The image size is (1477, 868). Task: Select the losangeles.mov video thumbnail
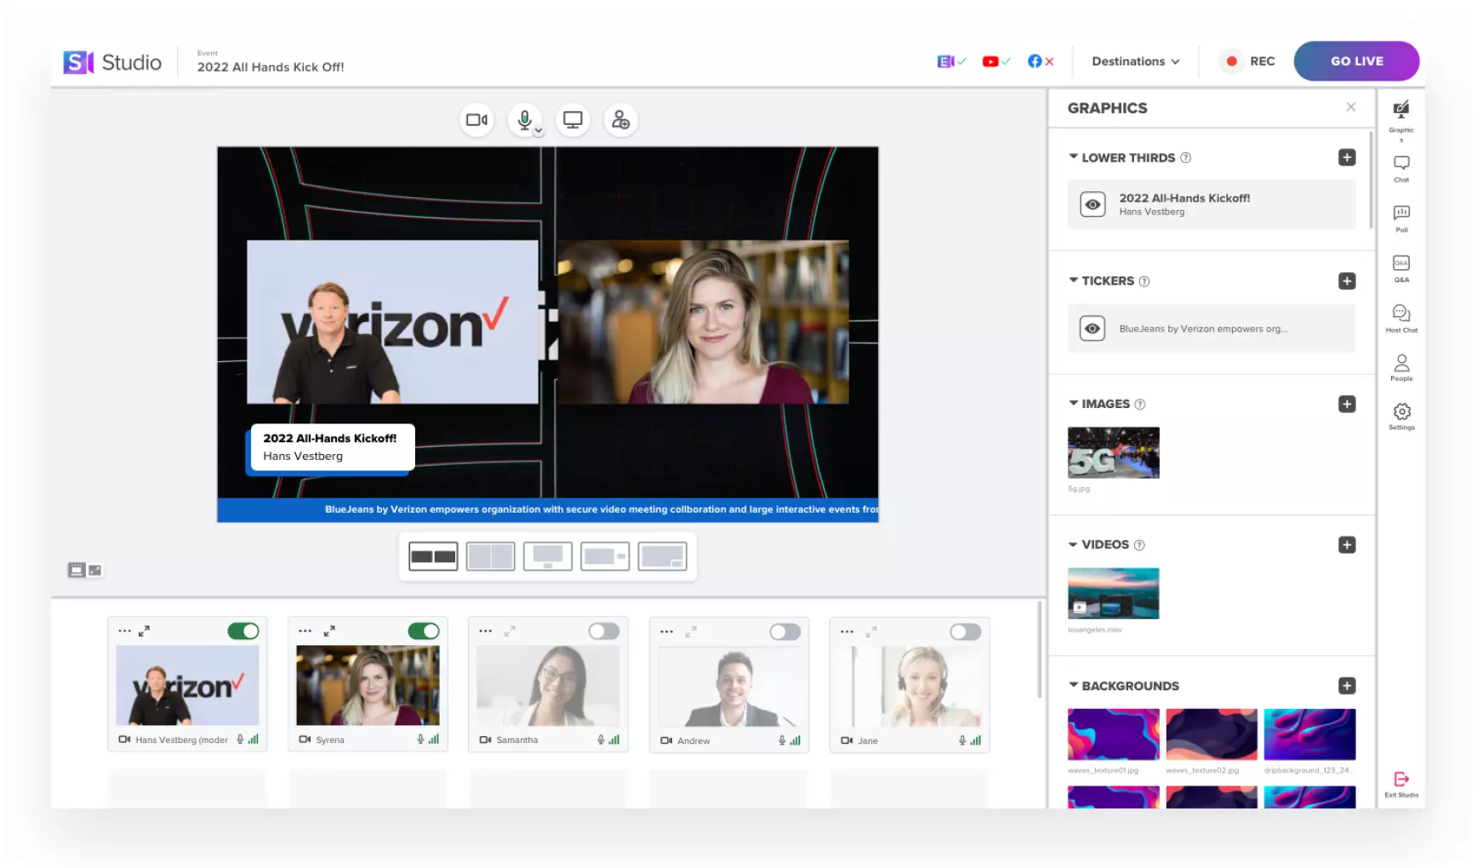tap(1113, 593)
